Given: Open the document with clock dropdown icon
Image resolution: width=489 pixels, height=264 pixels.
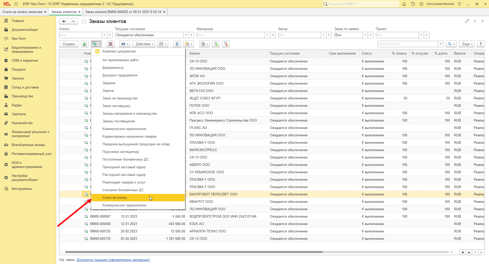Looking at the screenshot, I should pyautogui.click(x=189, y=44).
